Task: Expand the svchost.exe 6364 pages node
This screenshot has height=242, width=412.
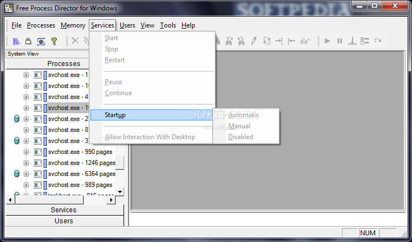Action: tap(26, 174)
